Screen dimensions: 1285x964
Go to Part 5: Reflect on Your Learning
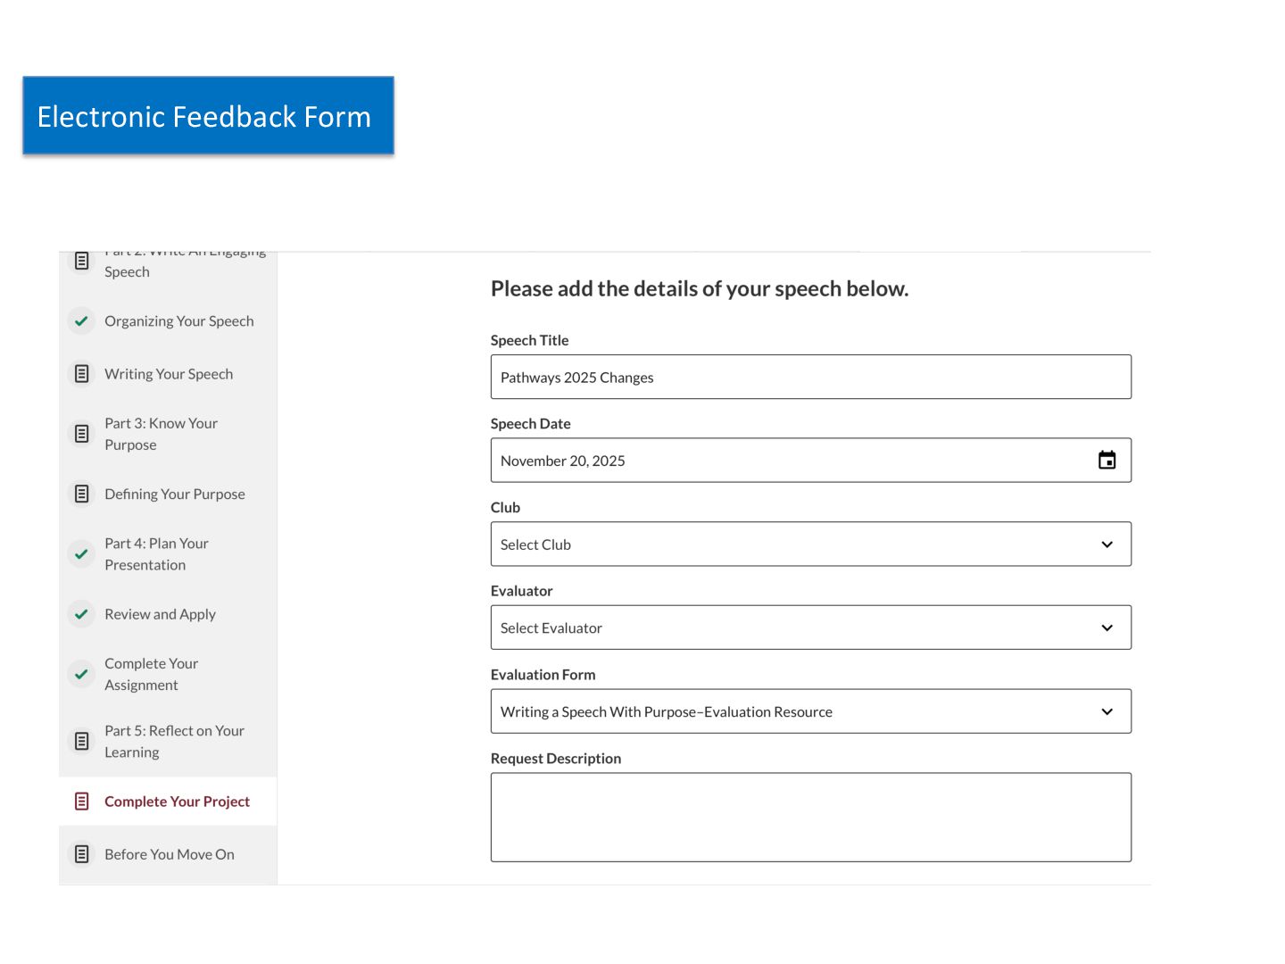(x=174, y=741)
